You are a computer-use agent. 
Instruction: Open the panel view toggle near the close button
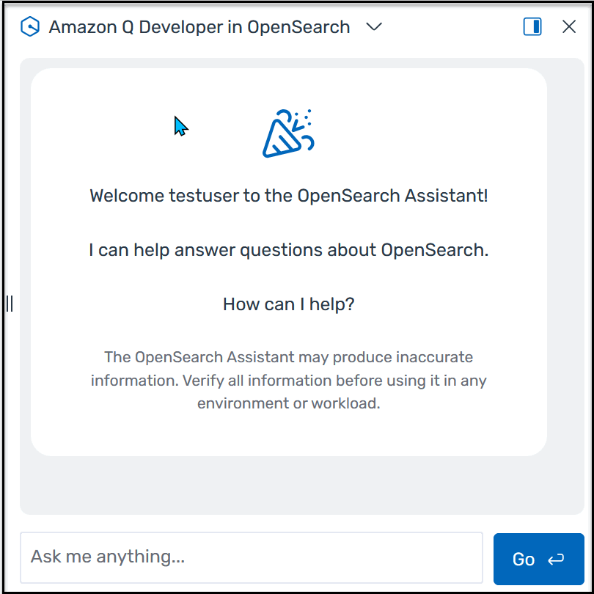tap(532, 26)
